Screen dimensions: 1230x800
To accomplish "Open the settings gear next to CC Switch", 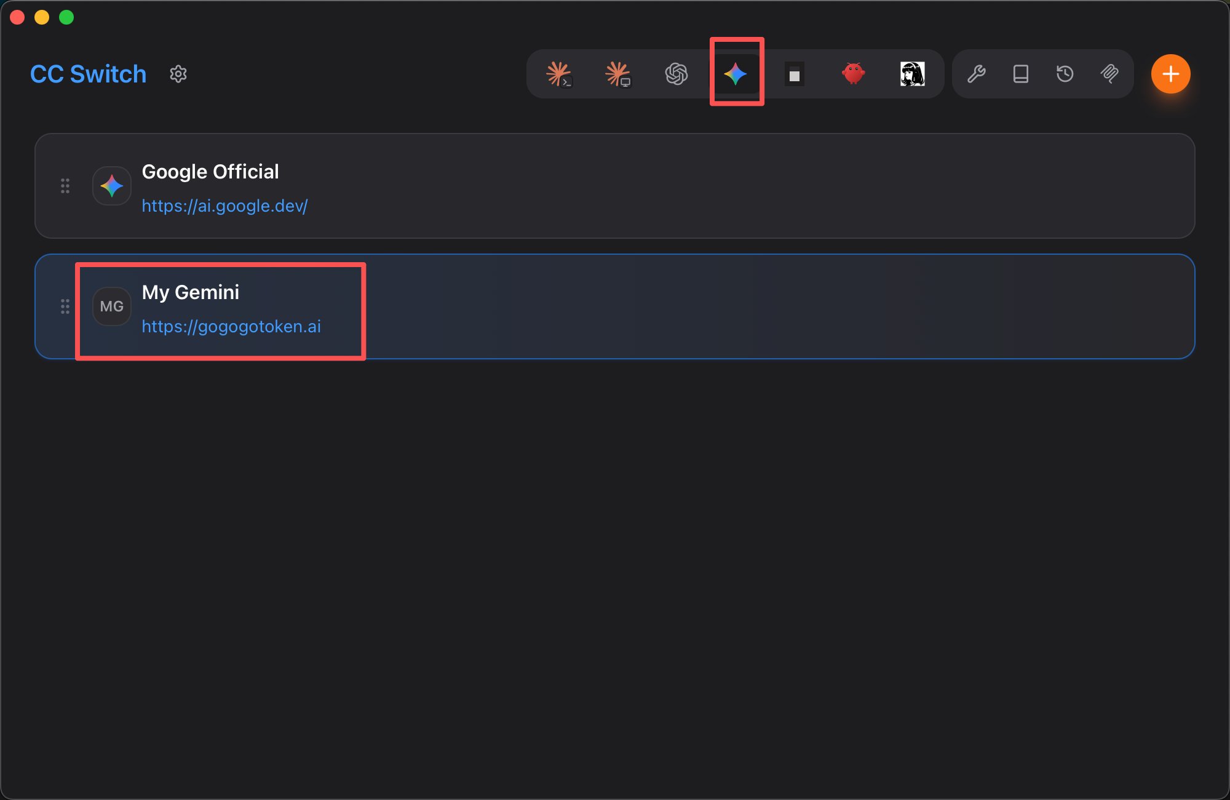I will [x=178, y=74].
